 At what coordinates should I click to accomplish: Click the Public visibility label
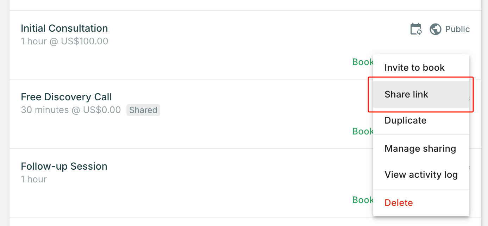pyautogui.click(x=457, y=29)
